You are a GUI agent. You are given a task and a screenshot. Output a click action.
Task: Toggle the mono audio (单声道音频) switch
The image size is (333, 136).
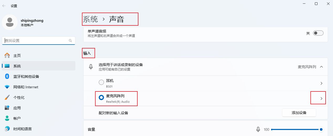click(x=318, y=33)
